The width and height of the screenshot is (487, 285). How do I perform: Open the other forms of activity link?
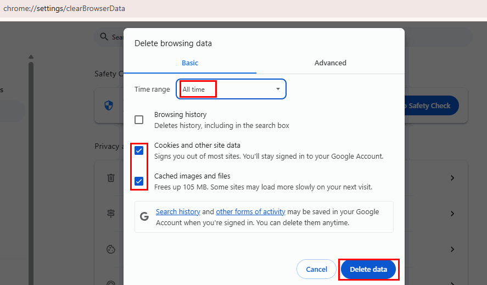(x=251, y=211)
